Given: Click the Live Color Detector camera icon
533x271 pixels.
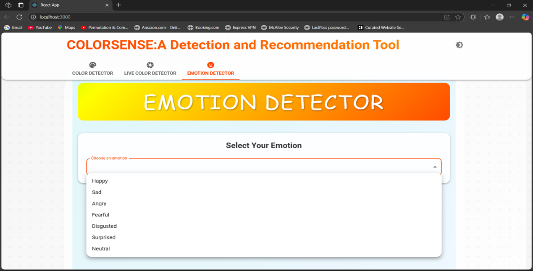Looking at the screenshot, I should click(150, 65).
